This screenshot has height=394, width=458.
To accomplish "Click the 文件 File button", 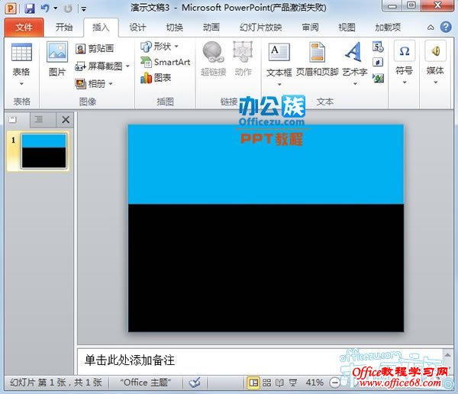I will [x=24, y=27].
